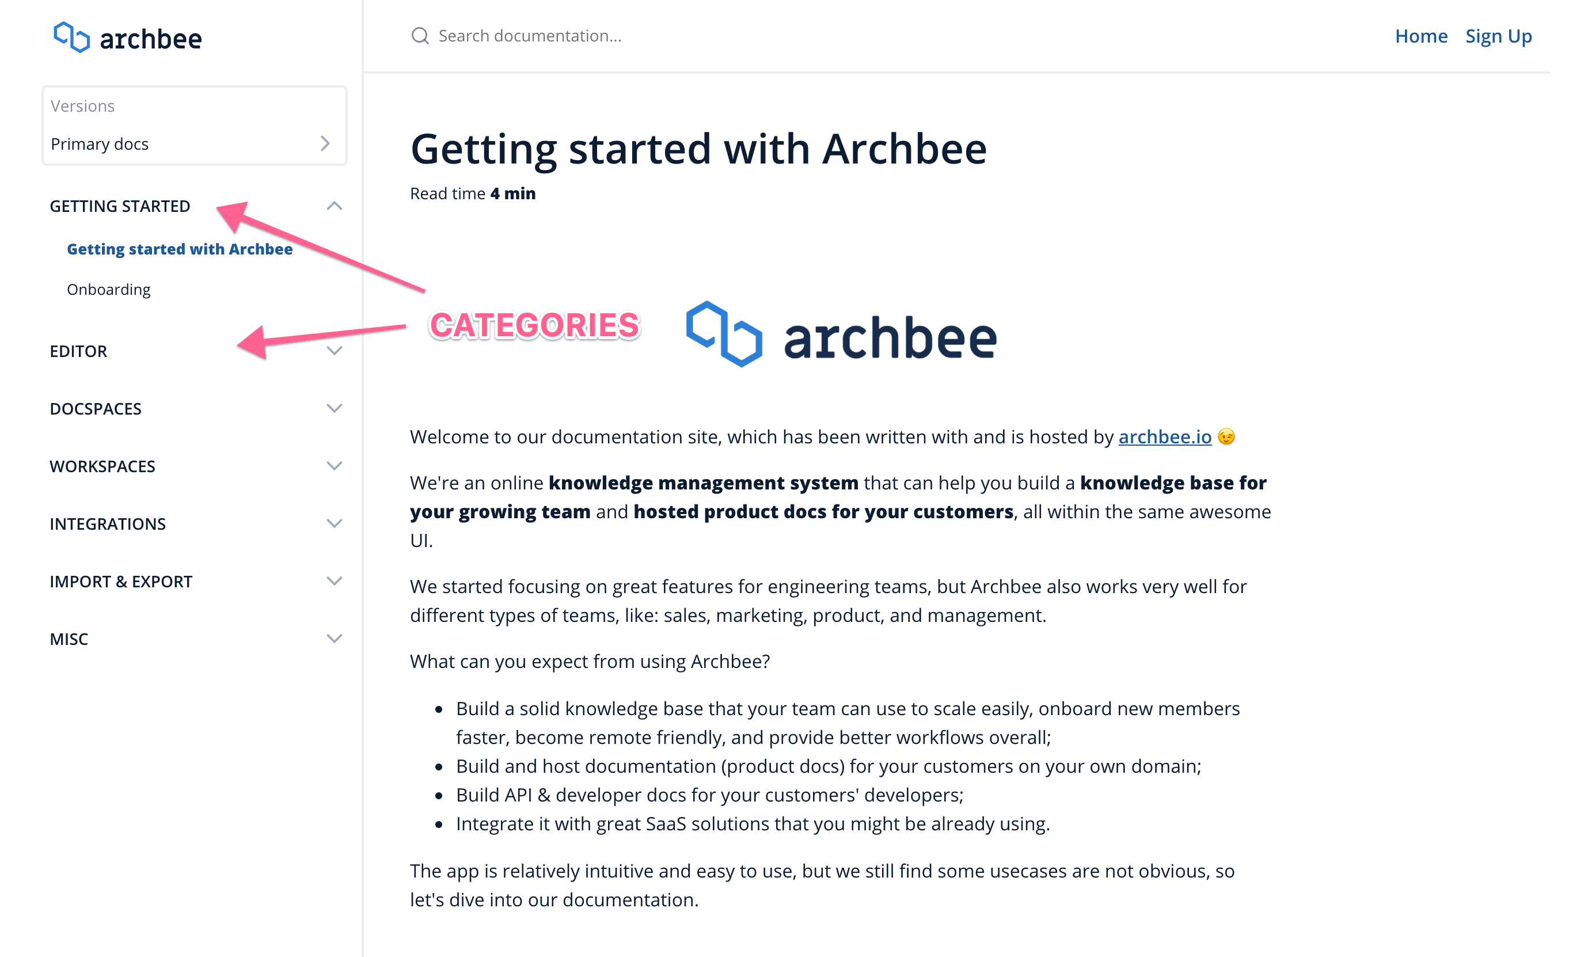Screen dimensions: 1588x957
Task: Click the archbee logo in sidebar header
Action: 128,37
